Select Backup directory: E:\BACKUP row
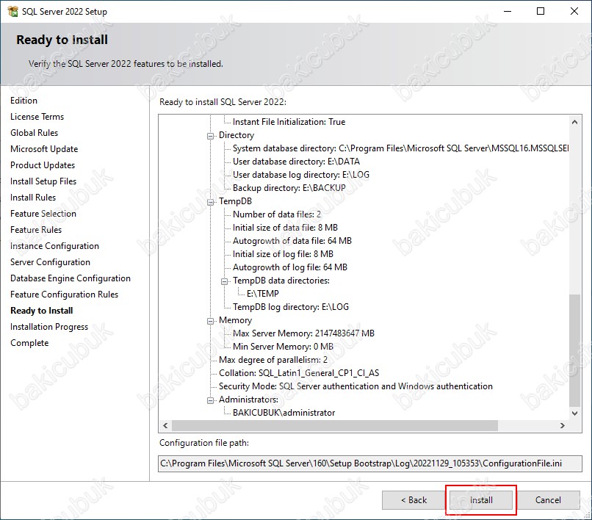 (x=289, y=188)
